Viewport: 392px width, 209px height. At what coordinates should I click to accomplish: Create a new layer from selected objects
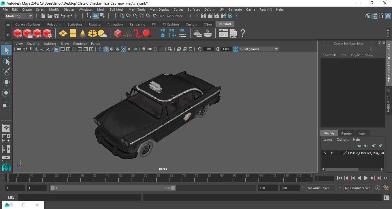click(x=380, y=146)
